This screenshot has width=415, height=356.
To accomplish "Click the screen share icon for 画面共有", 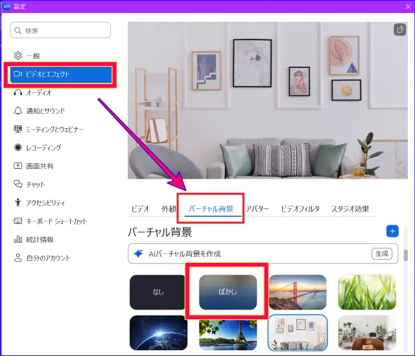I will pyautogui.click(x=18, y=166).
